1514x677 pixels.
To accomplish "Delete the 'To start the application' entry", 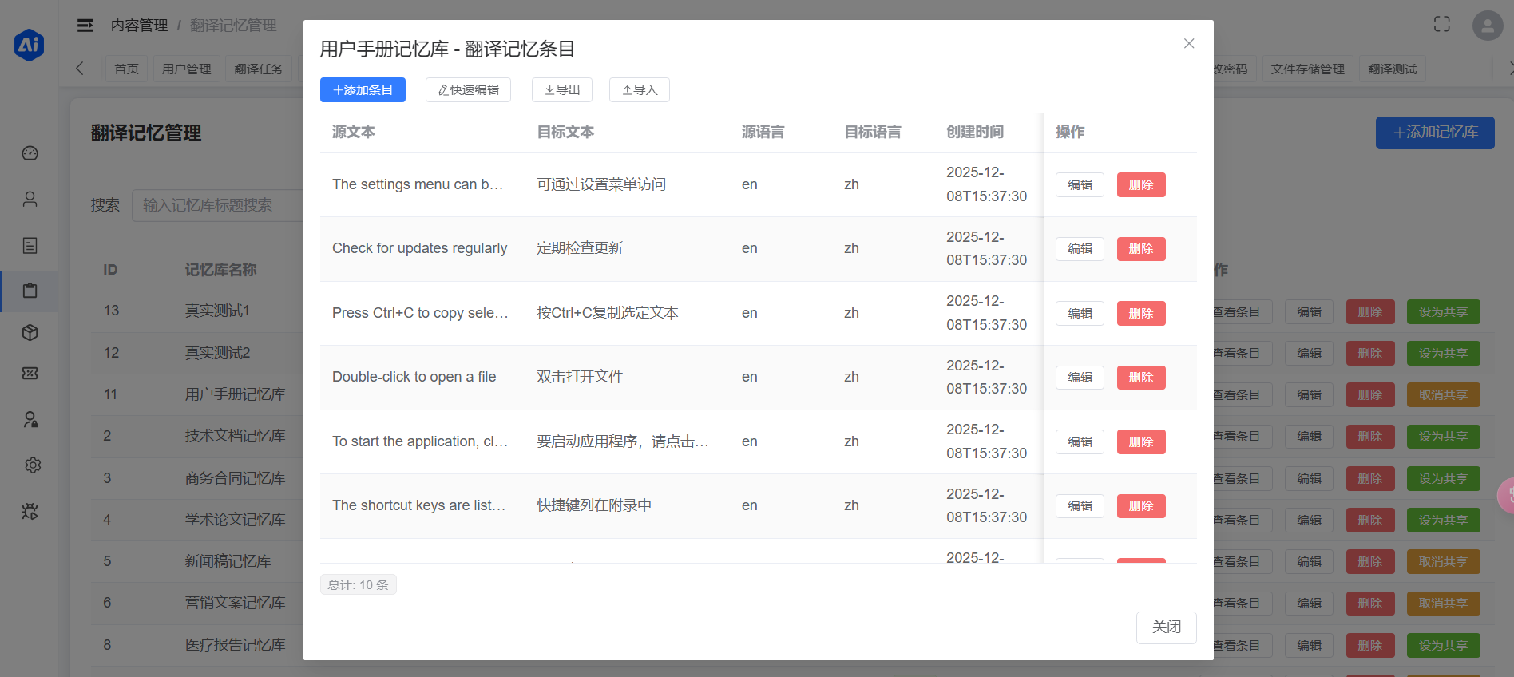I will pos(1141,441).
